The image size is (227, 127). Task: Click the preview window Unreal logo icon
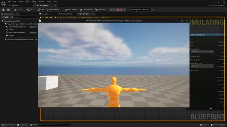(40, 21)
